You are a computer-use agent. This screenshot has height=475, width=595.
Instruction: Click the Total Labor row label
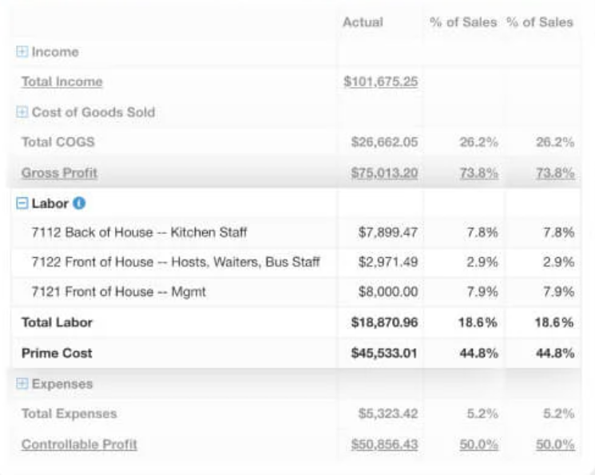57,323
